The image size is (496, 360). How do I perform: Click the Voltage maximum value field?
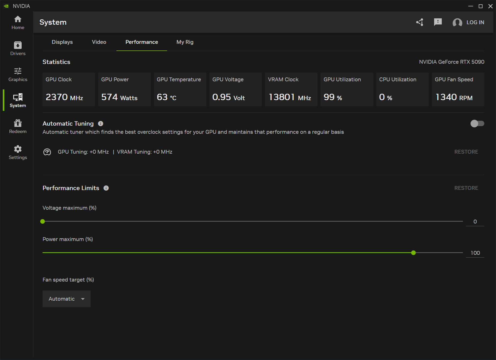475,222
